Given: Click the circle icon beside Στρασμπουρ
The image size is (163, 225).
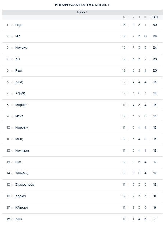Looking at the screenshot, I should [x=12, y=185].
